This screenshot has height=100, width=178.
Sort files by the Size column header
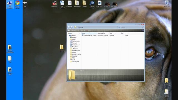125,33
